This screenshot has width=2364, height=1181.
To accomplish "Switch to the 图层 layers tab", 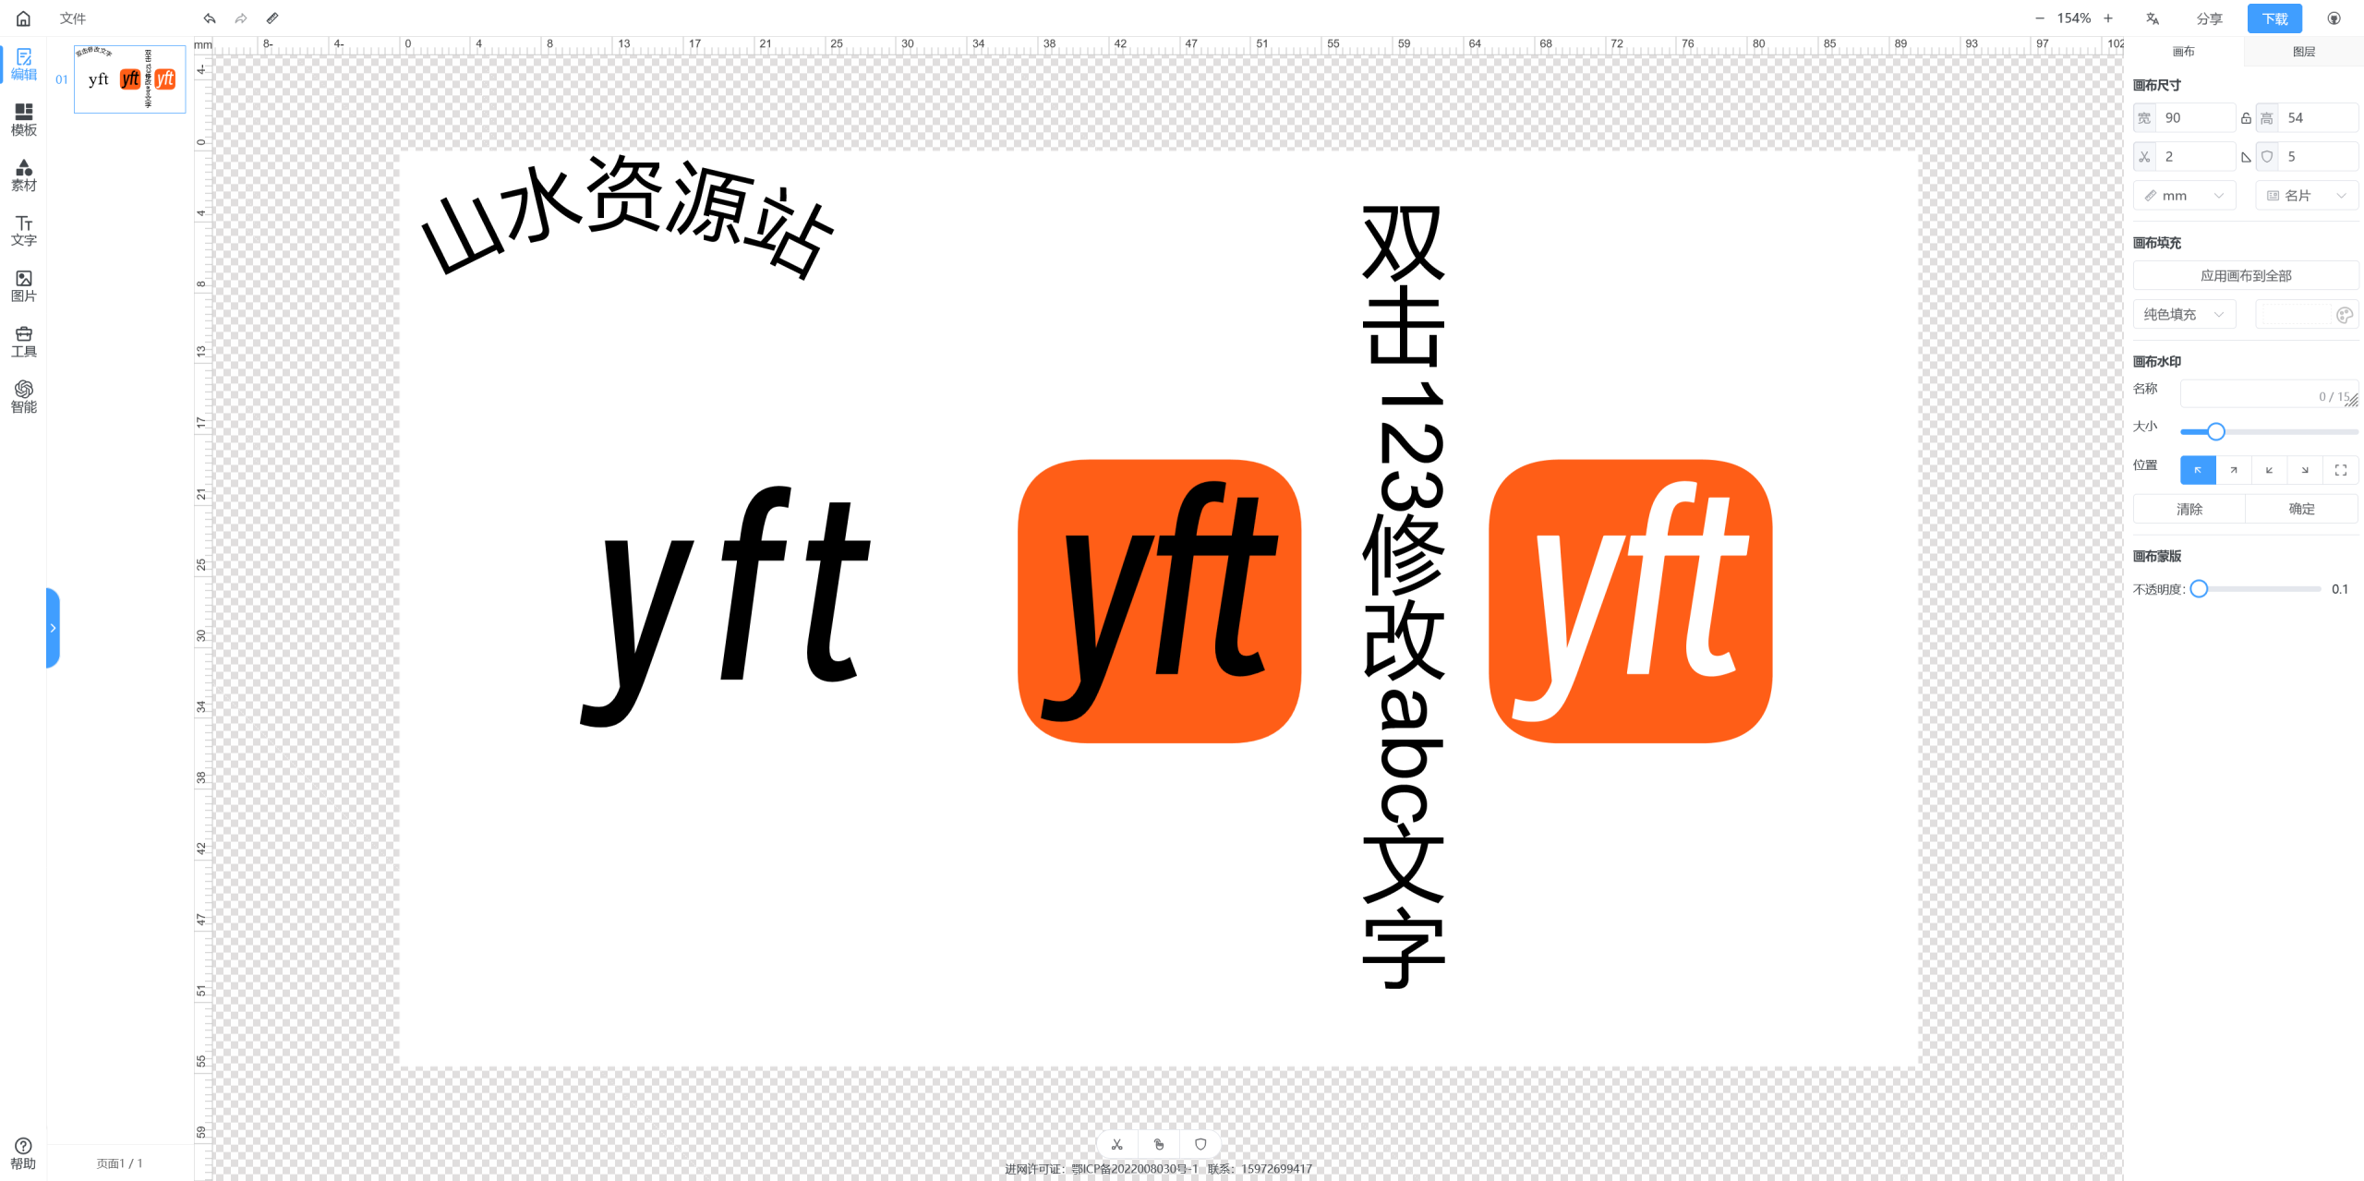I will pos(2304,52).
